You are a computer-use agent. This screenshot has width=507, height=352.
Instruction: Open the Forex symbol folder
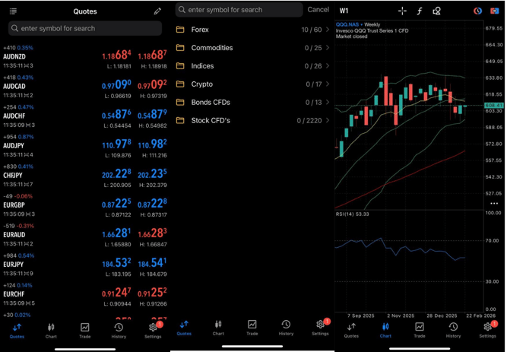click(x=253, y=30)
